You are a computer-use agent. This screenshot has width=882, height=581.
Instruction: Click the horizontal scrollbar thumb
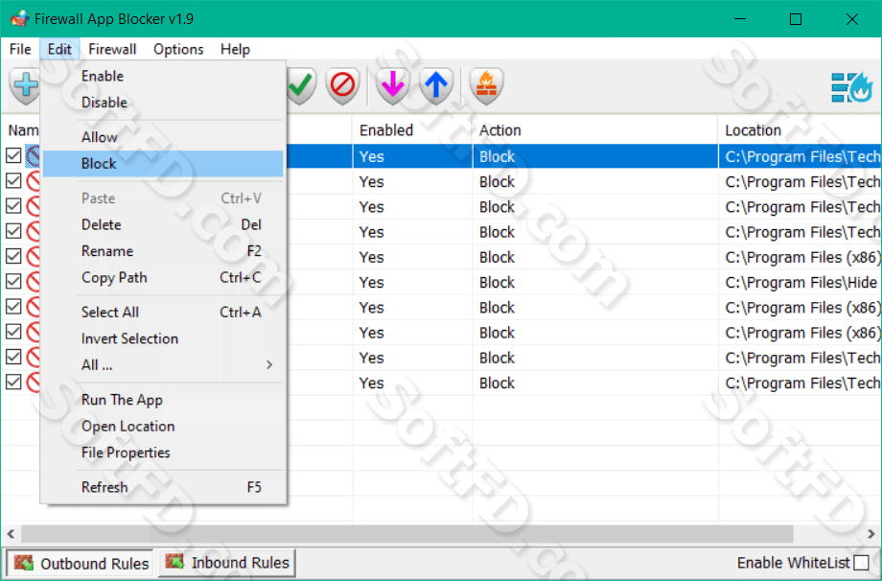click(407, 533)
